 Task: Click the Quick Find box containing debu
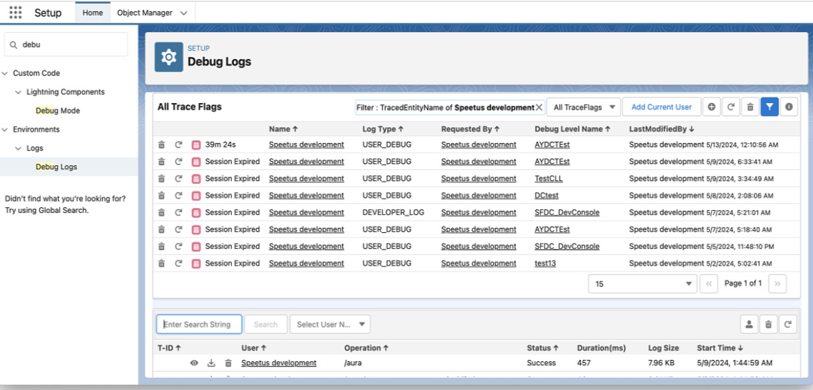(x=66, y=45)
